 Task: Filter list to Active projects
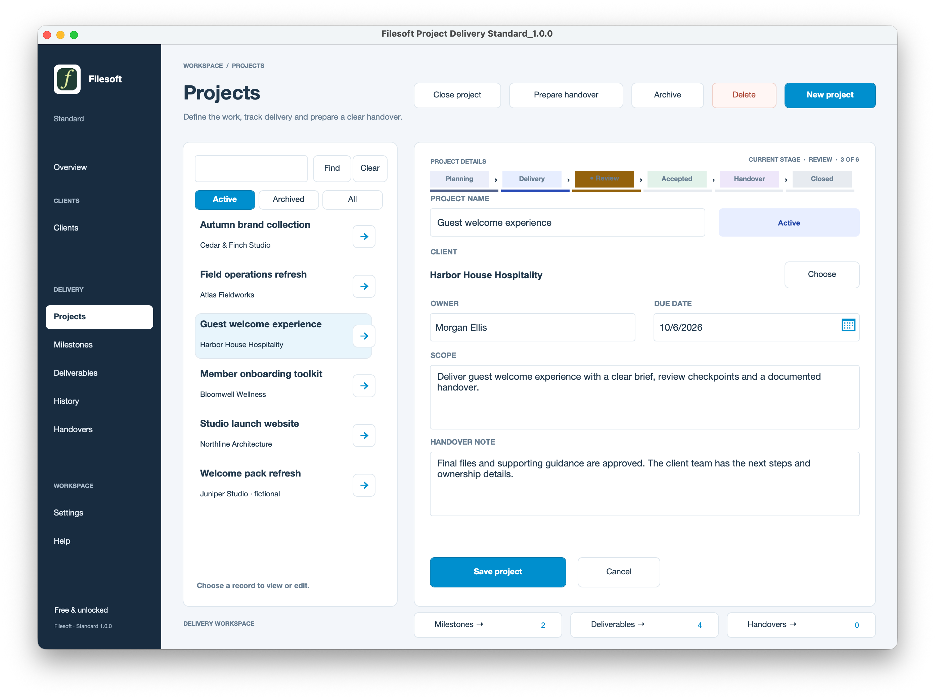coord(225,200)
